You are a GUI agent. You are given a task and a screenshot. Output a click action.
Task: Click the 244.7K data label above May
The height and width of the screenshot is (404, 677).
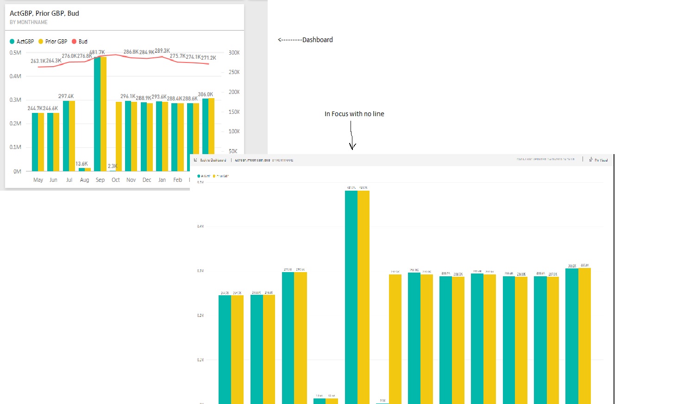[35, 108]
